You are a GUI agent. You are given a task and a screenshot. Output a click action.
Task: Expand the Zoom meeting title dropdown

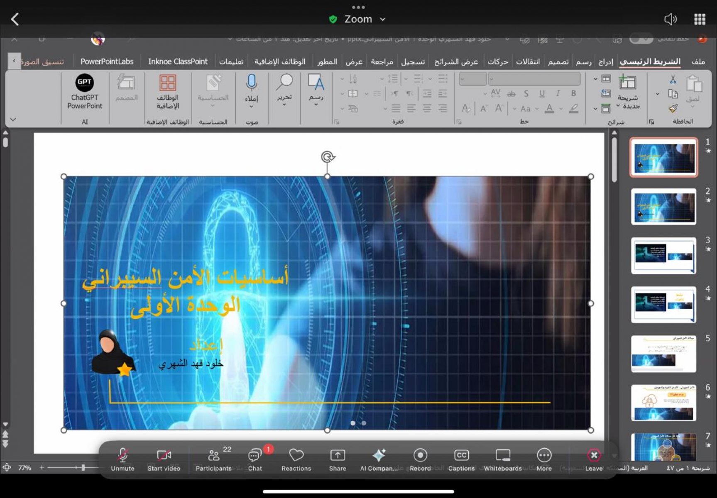382,19
